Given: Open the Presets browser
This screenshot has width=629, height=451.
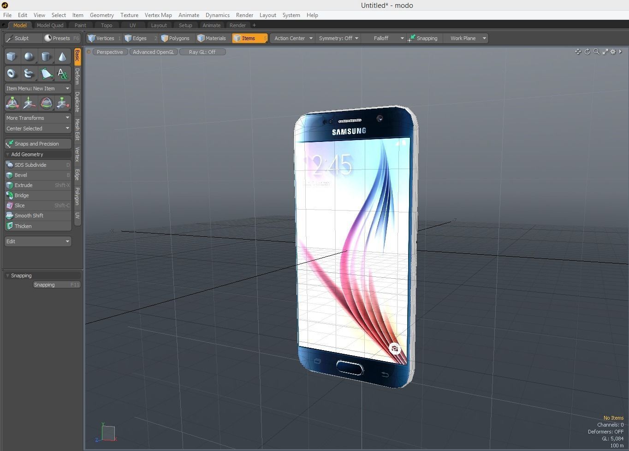Looking at the screenshot, I should 61,38.
